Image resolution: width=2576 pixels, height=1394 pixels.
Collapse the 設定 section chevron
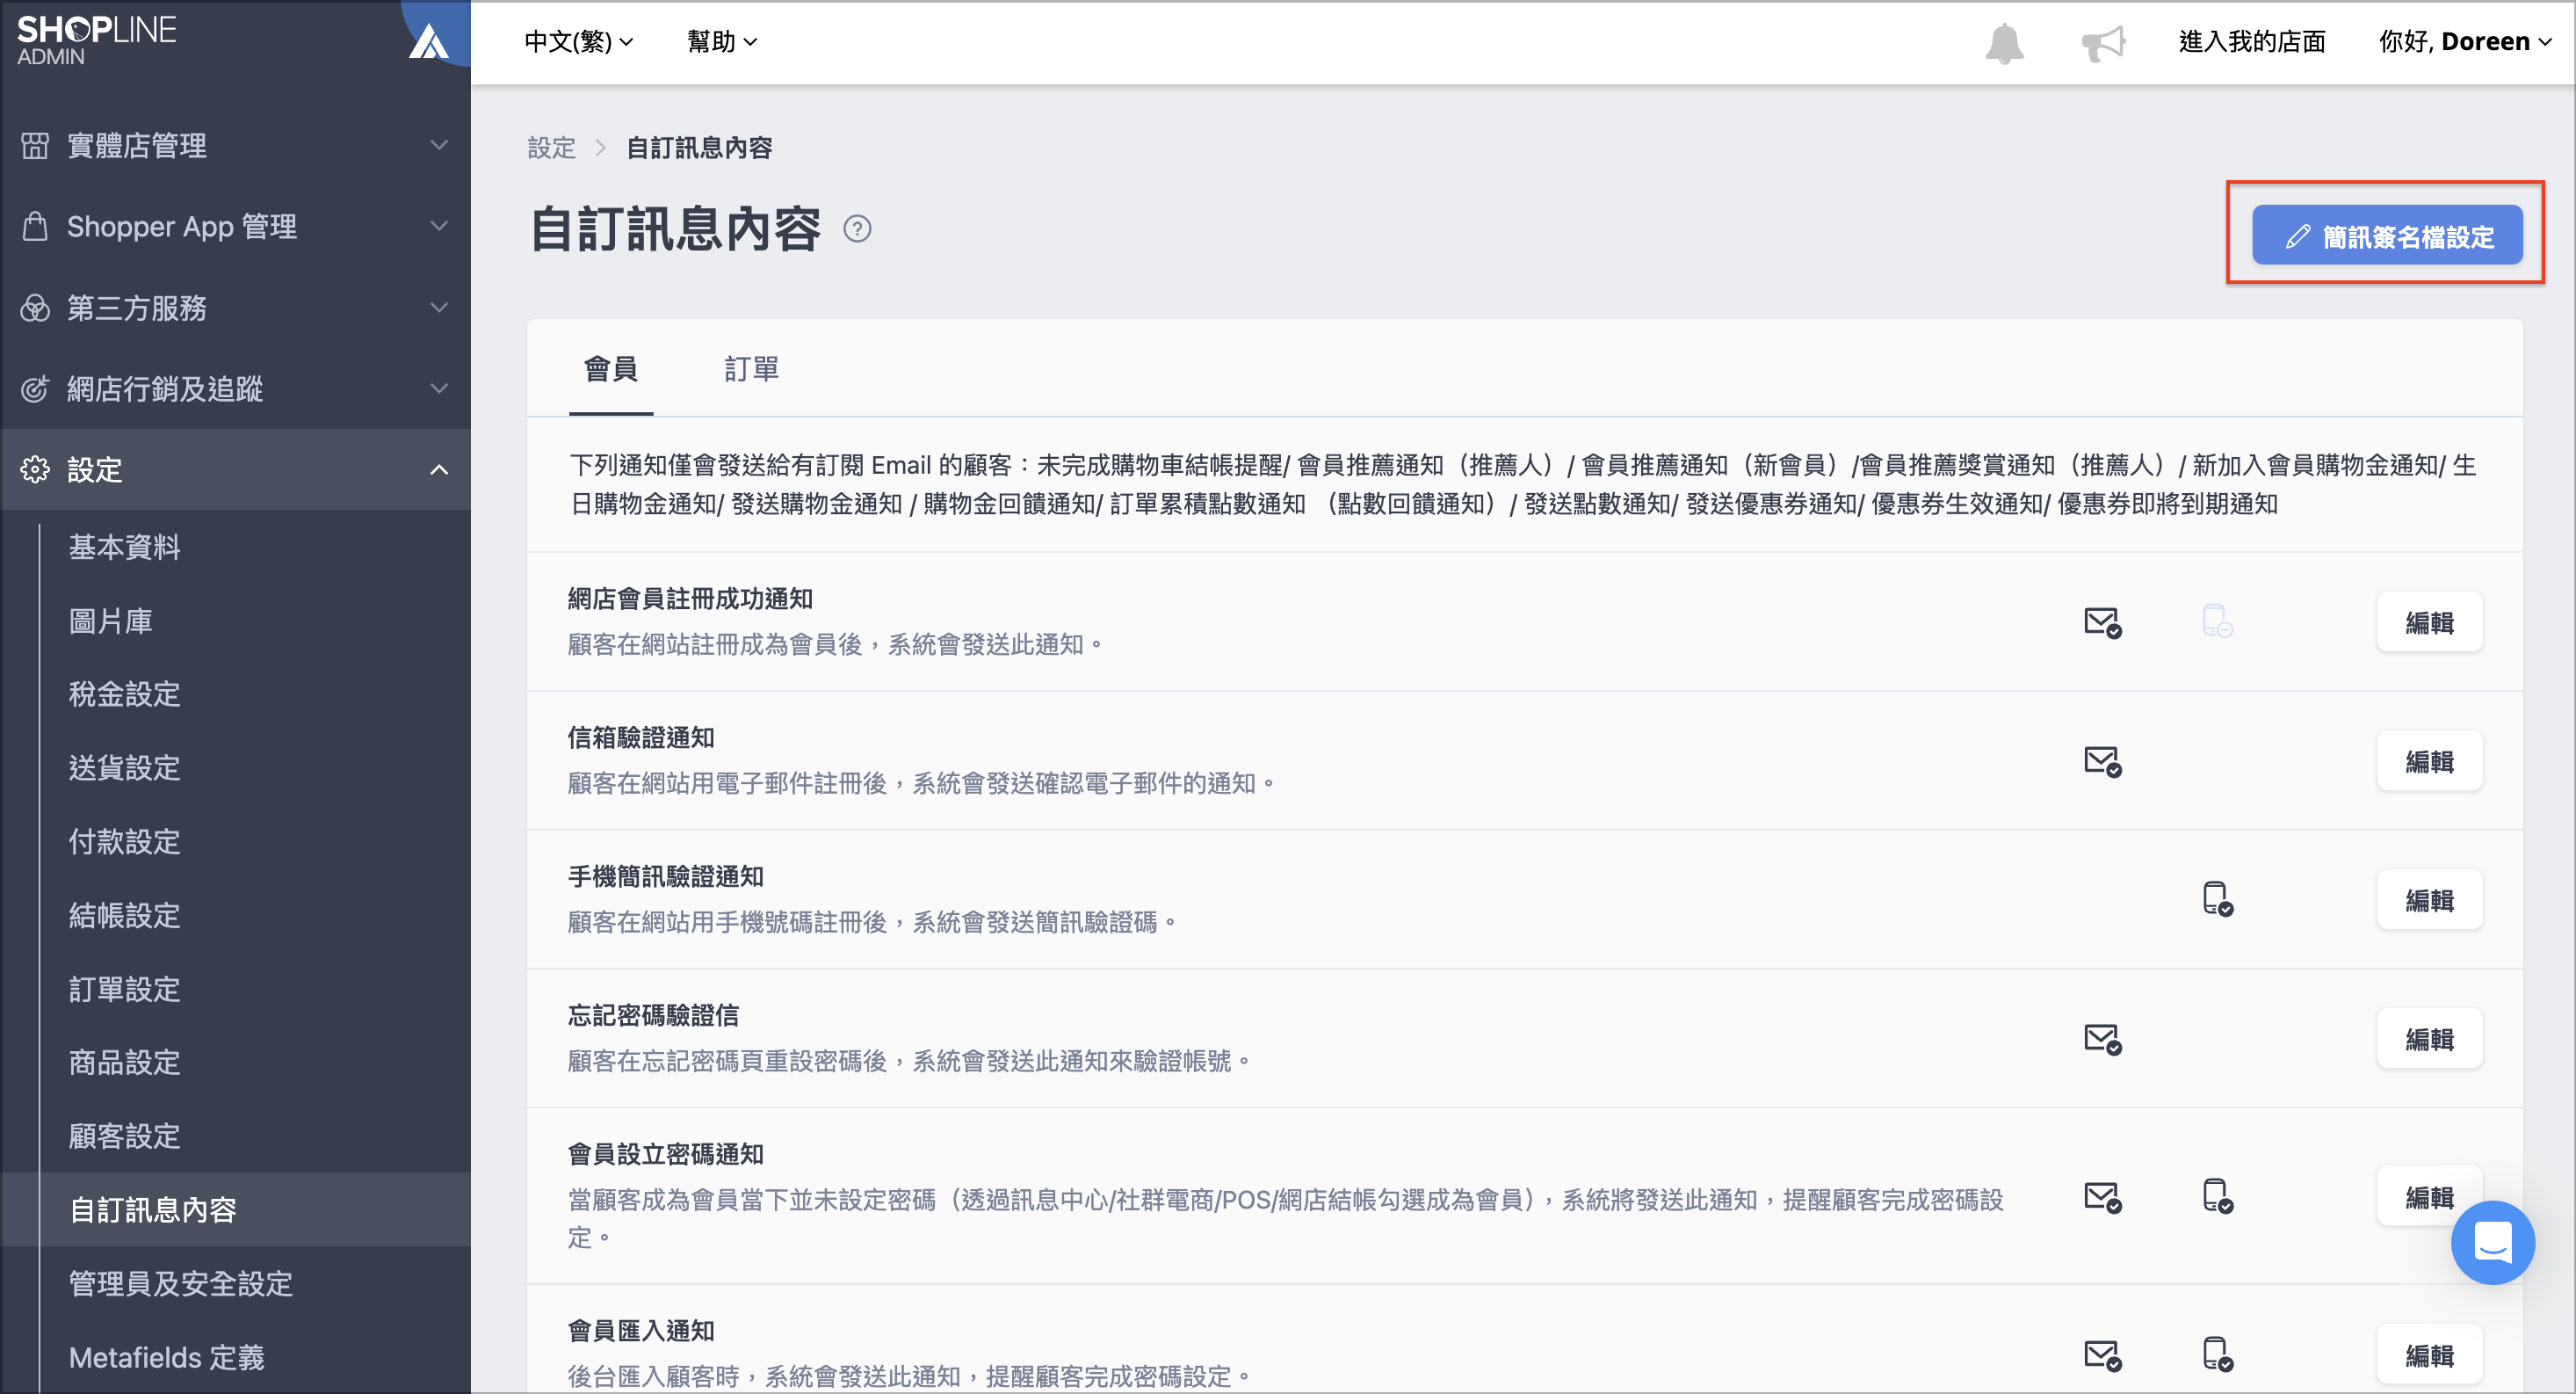(438, 469)
